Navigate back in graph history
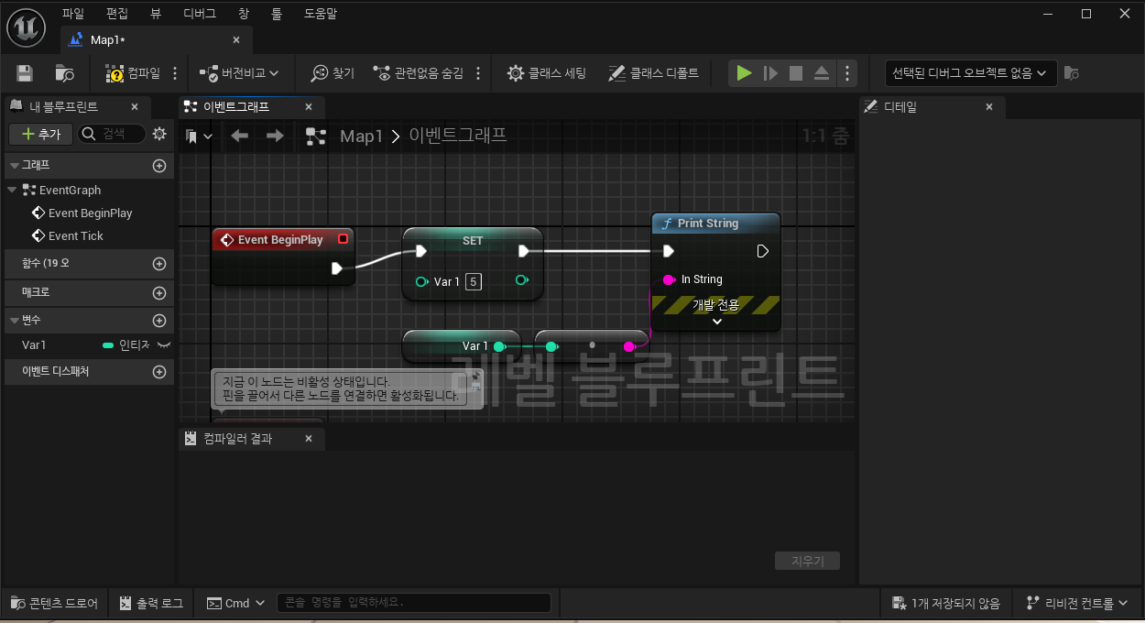1145x623 pixels. pos(240,137)
